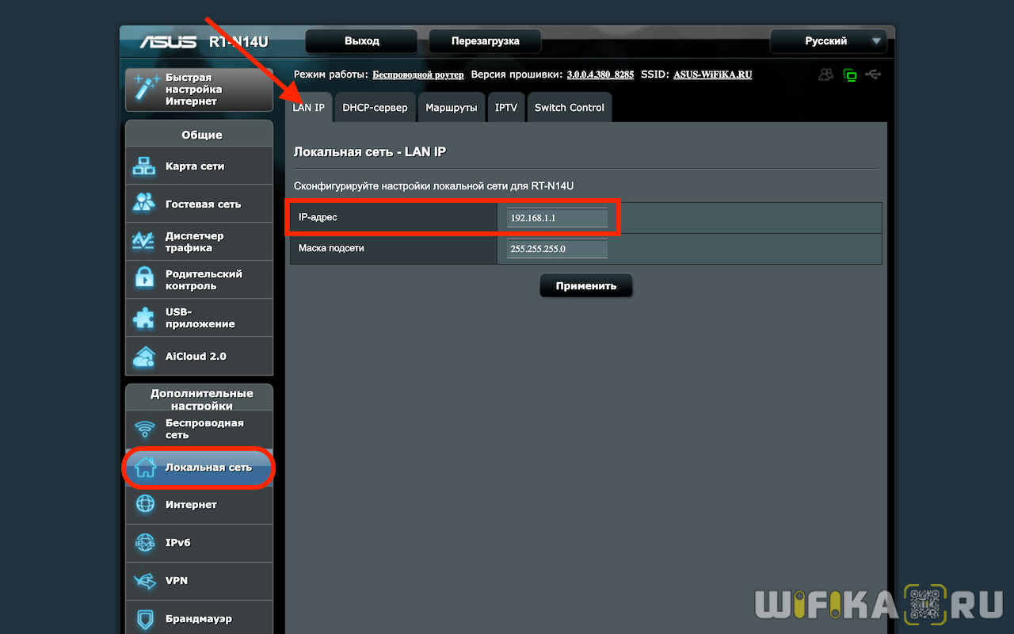Click the Перезагрузка reboot button
Screen dimensions: 1014x634
point(485,41)
